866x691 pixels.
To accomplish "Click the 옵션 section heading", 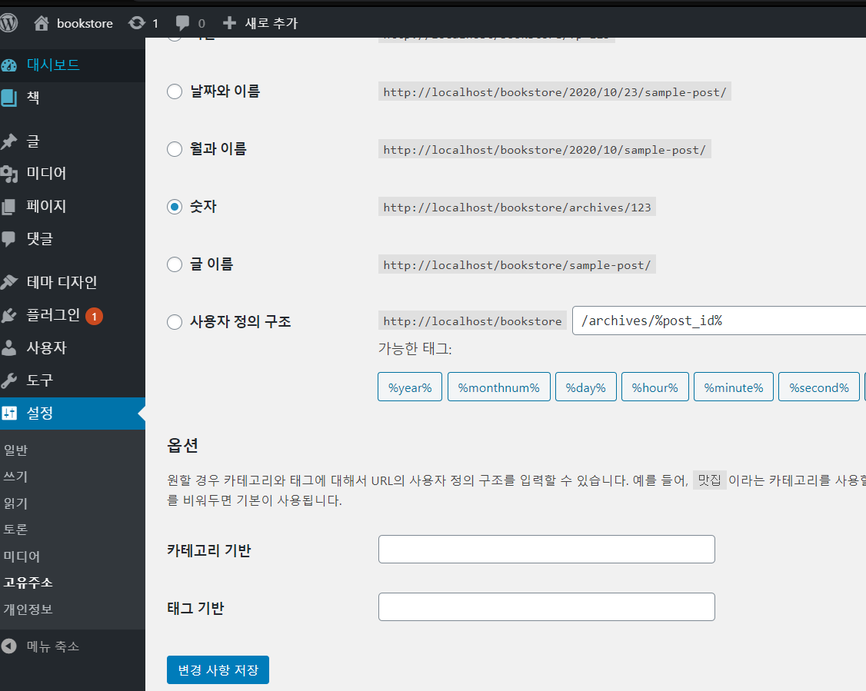I will click(182, 445).
